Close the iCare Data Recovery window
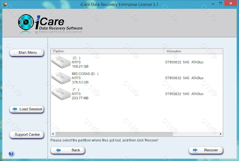Image resolution: width=239 pixels, height=161 pixels. coord(231,3)
